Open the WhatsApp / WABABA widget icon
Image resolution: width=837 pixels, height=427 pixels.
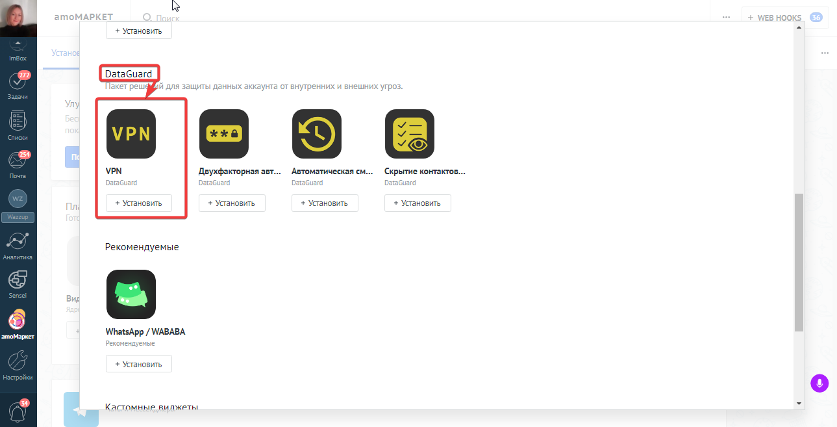131,294
